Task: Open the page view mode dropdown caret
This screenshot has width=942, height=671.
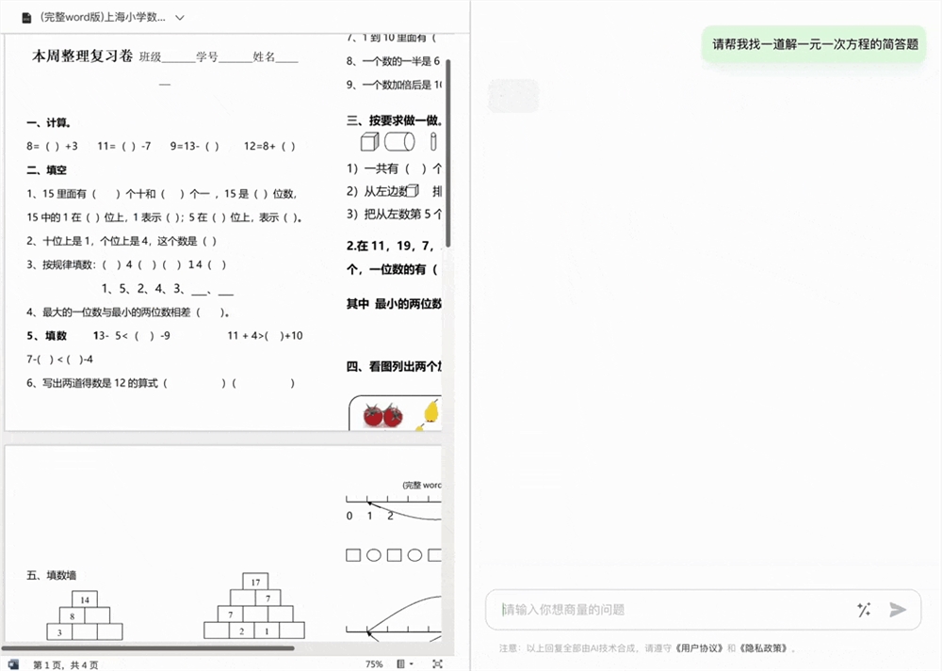Action: (x=411, y=663)
